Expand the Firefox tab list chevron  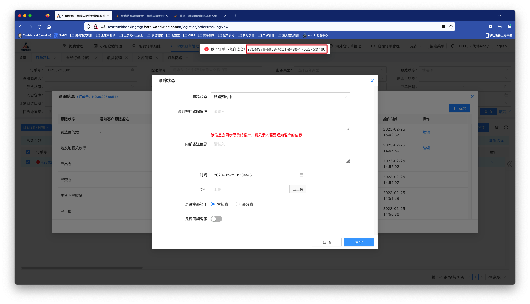coord(499,16)
